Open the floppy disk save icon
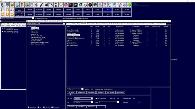 [115, 5]
